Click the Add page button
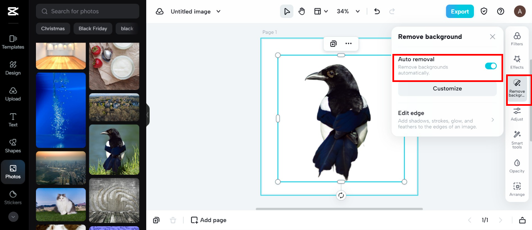 pyautogui.click(x=209, y=220)
